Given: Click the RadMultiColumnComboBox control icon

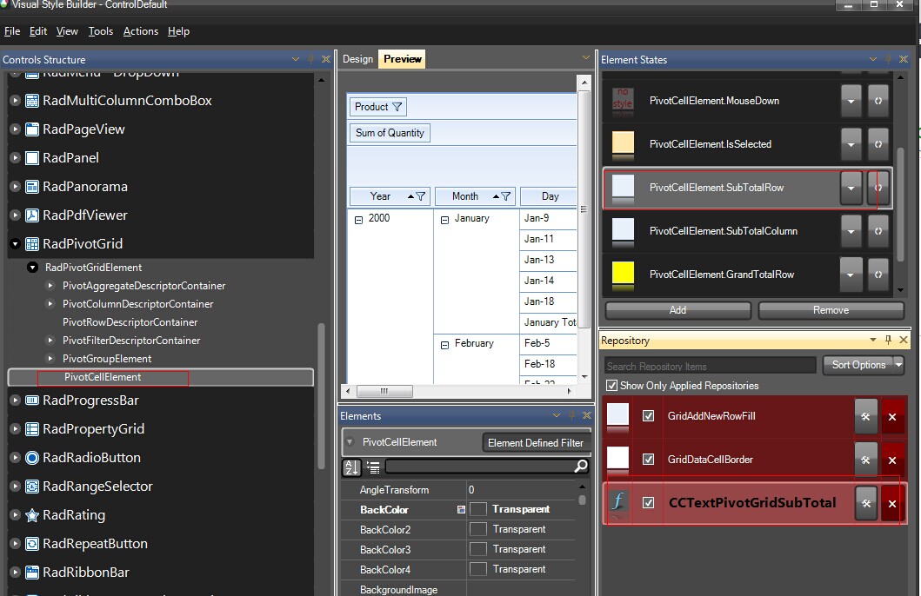Looking at the screenshot, I should point(32,100).
